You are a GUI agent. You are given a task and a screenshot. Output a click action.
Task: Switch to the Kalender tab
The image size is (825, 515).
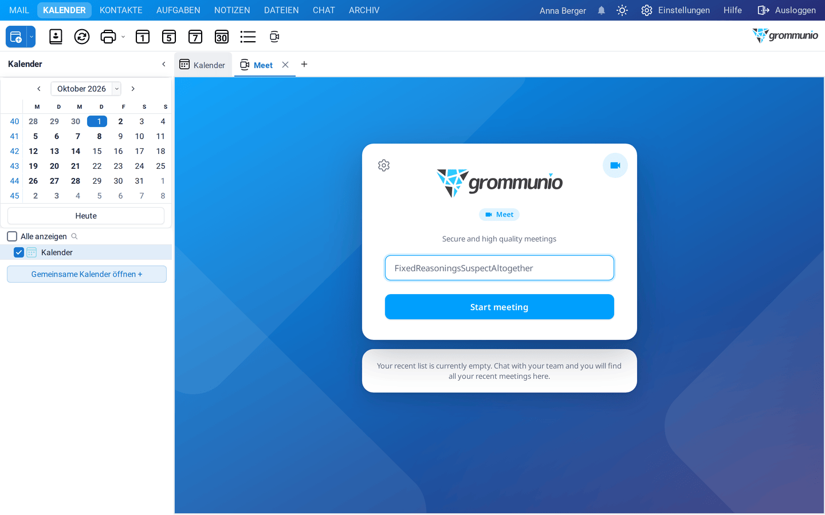point(203,65)
